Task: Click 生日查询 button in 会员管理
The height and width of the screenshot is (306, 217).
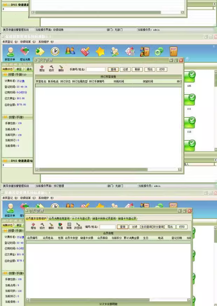Action: click(x=147, y=227)
